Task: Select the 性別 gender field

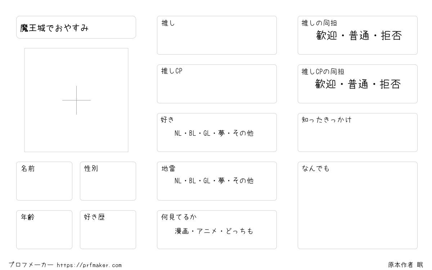Action: (x=108, y=181)
